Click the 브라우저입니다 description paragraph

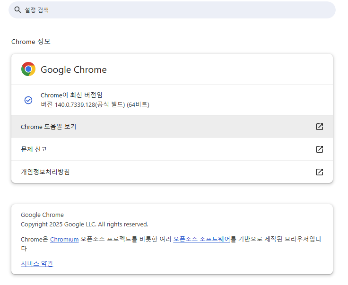171,243
